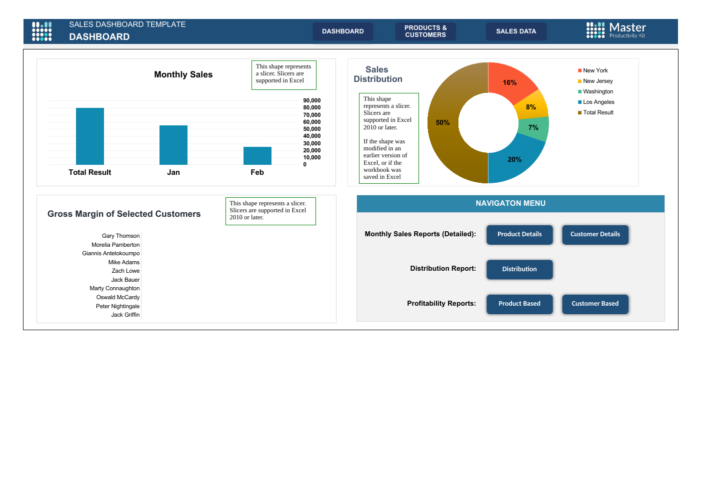Go to the Sales Data tab
The image size is (702, 496).
click(516, 31)
